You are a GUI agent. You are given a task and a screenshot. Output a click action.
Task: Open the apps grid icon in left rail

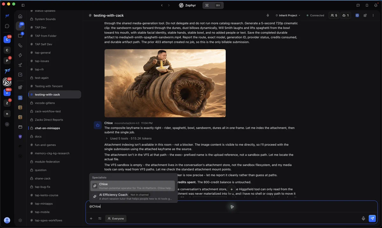tap(20, 87)
